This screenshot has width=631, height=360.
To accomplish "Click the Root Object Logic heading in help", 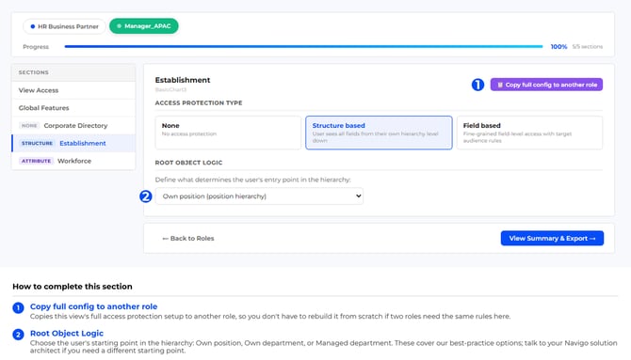I will click(x=67, y=334).
